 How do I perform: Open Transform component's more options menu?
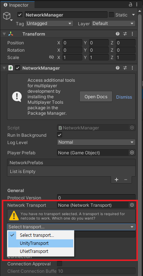pos(132,34)
